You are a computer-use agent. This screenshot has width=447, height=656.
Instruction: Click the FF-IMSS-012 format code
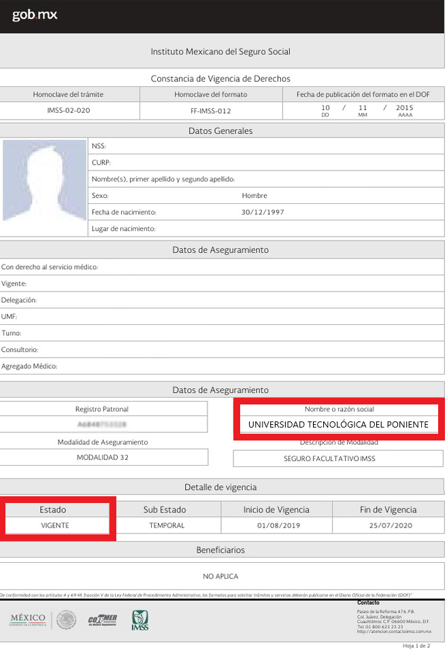211,110
